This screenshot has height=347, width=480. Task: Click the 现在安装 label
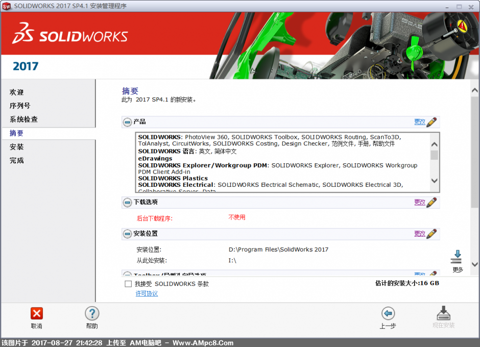443,325
